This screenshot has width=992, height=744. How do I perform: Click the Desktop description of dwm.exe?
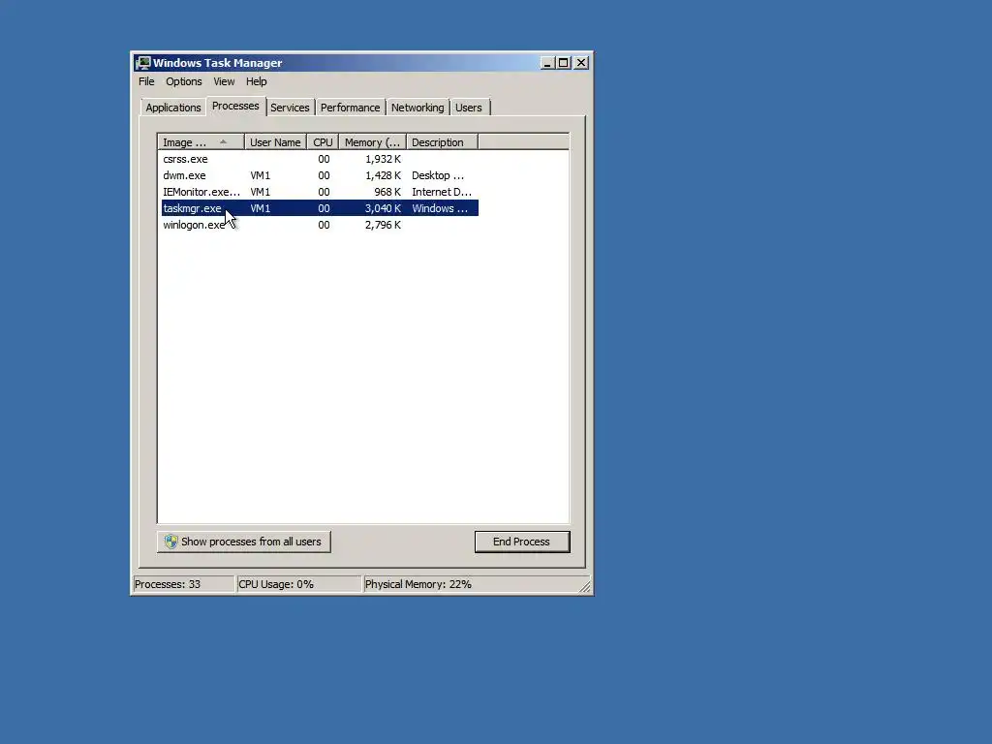click(438, 175)
